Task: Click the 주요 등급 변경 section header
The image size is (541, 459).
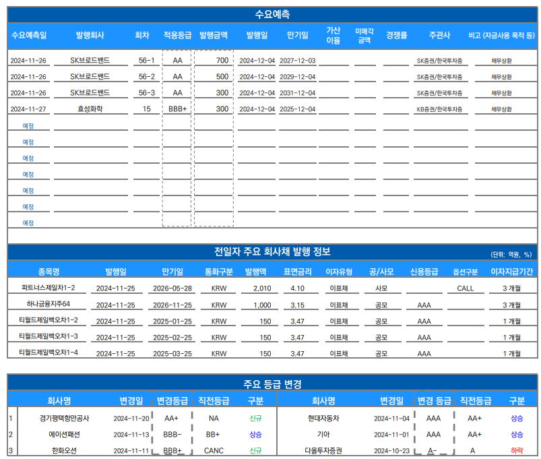Action: point(272,384)
